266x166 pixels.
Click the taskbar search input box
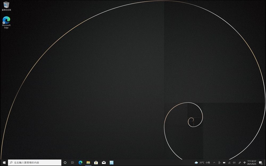[35, 163]
